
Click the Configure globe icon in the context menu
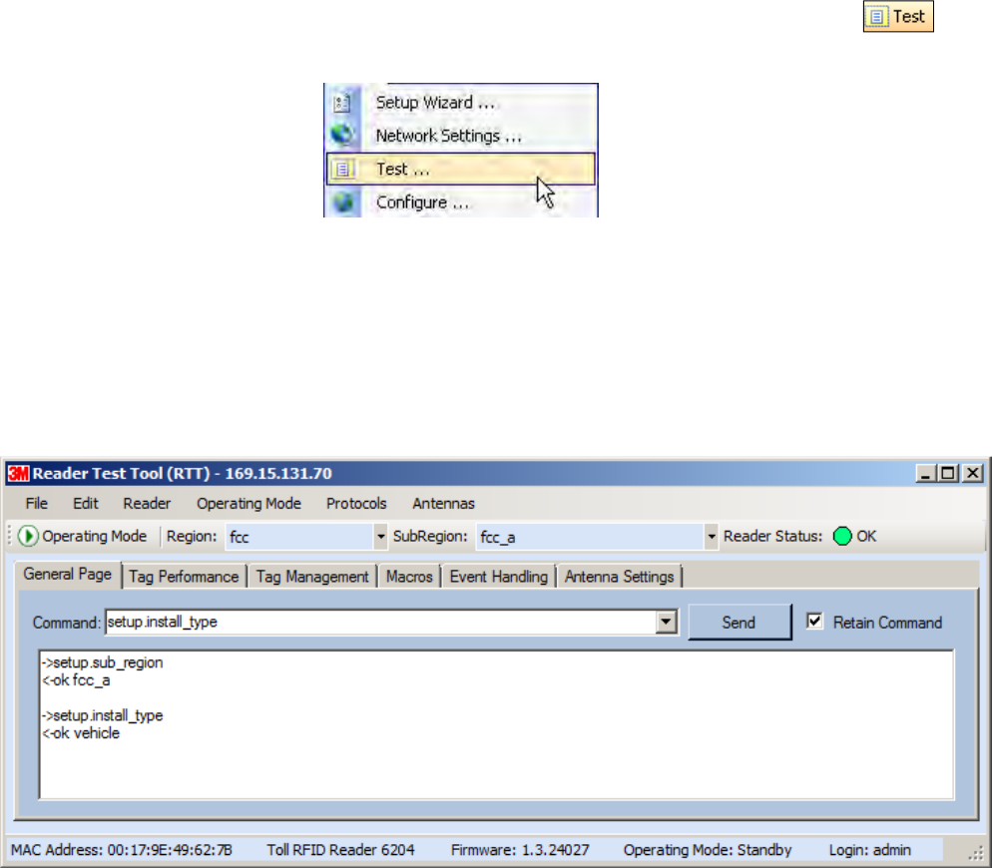click(343, 202)
